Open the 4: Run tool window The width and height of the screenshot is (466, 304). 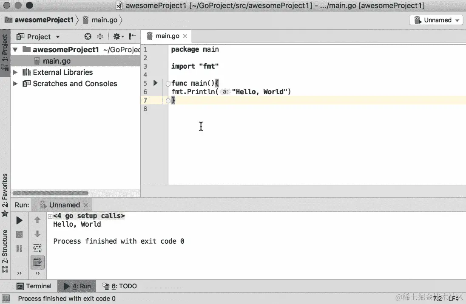(77, 286)
